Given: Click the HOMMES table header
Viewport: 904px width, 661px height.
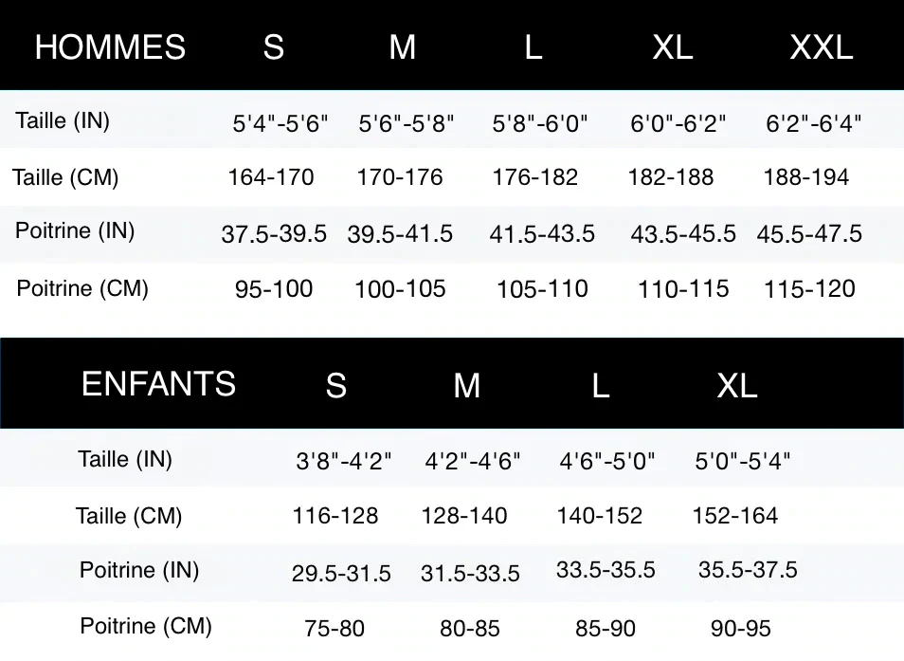Looking at the screenshot, I should point(110,46).
